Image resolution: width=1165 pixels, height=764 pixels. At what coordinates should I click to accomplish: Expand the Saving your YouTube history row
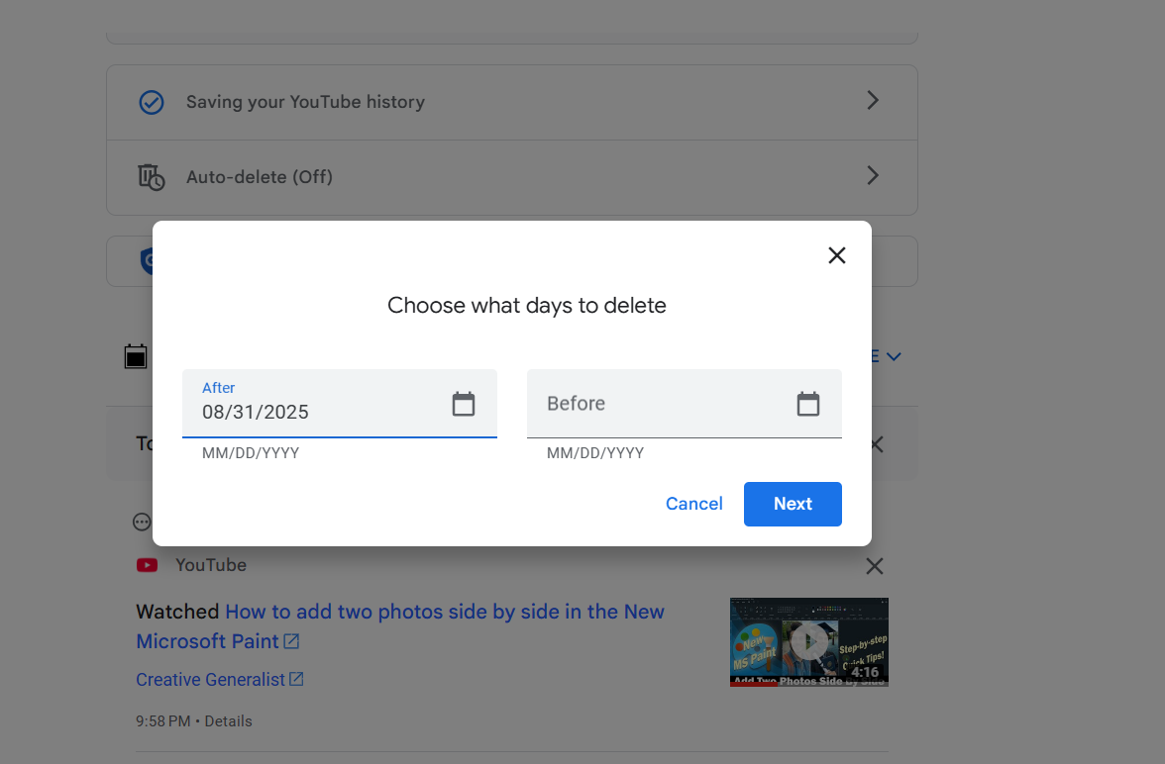(872, 100)
